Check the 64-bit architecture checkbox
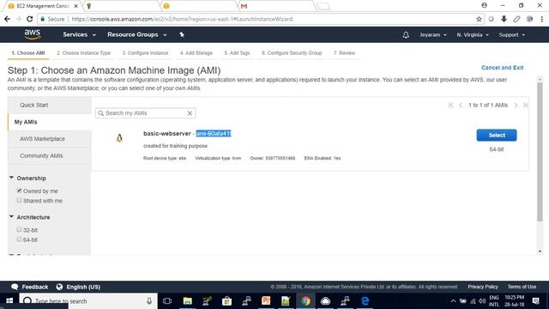This screenshot has height=309, width=549. tap(19, 239)
